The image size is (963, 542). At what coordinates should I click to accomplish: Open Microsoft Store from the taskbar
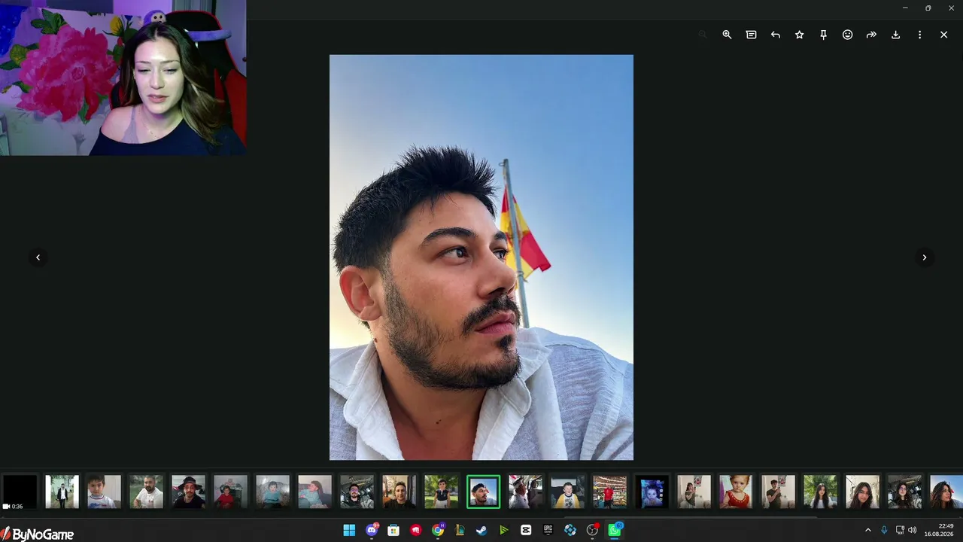393,530
